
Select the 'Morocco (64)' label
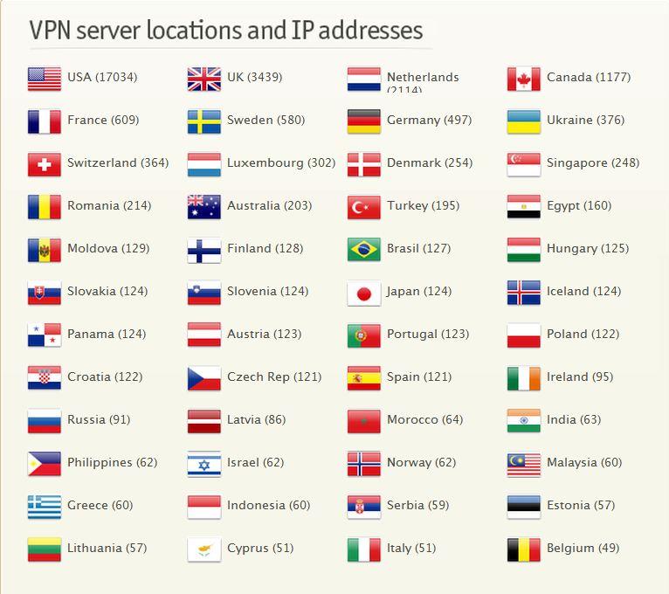(425, 419)
